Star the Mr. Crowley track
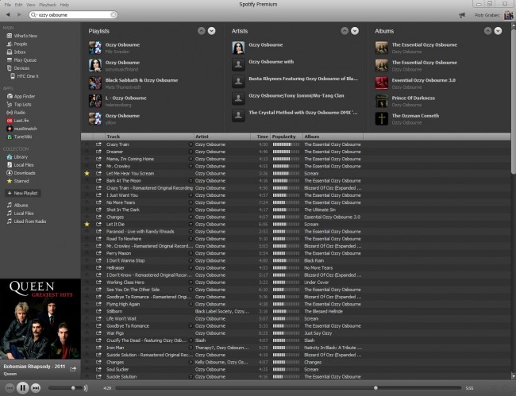516x396 pixels. [87, 166]
